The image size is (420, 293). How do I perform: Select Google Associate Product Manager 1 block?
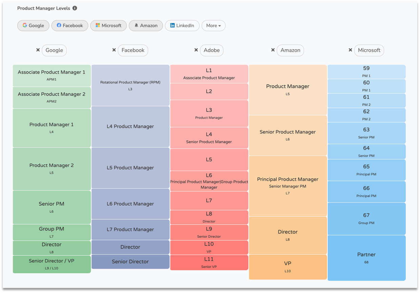[x=52, y=75]
